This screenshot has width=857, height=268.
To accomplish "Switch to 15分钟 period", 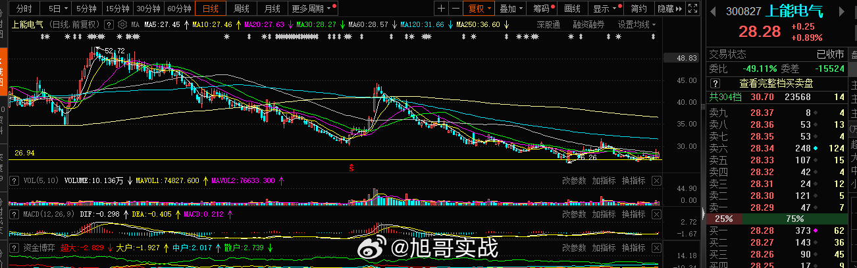I will click(117, 9).
